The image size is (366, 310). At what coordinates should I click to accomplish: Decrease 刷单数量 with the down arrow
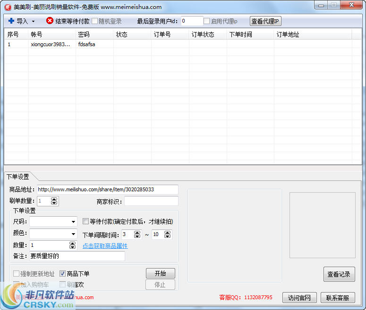[54, 203]
